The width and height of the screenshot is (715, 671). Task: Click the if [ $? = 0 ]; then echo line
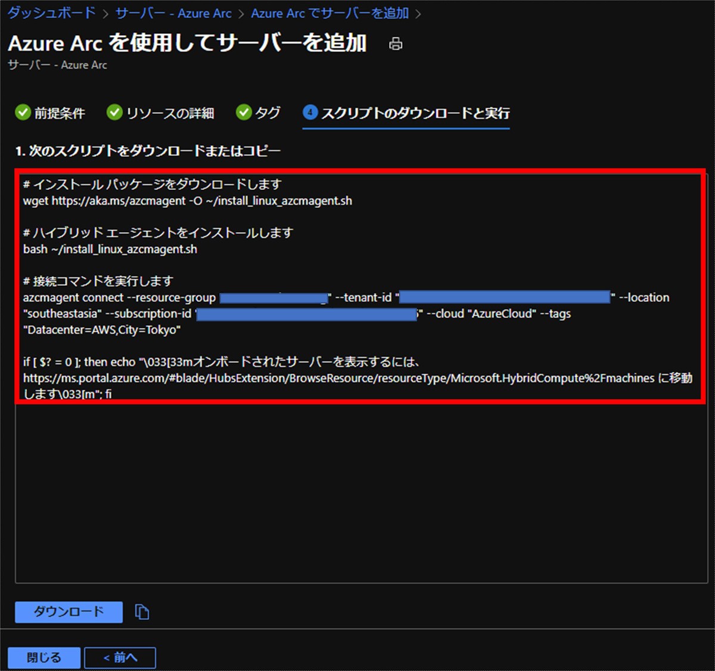[x=222, y=362]
